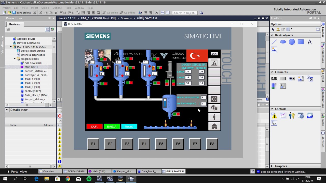Collapse the Project tree panel arrow

point(54,18)
